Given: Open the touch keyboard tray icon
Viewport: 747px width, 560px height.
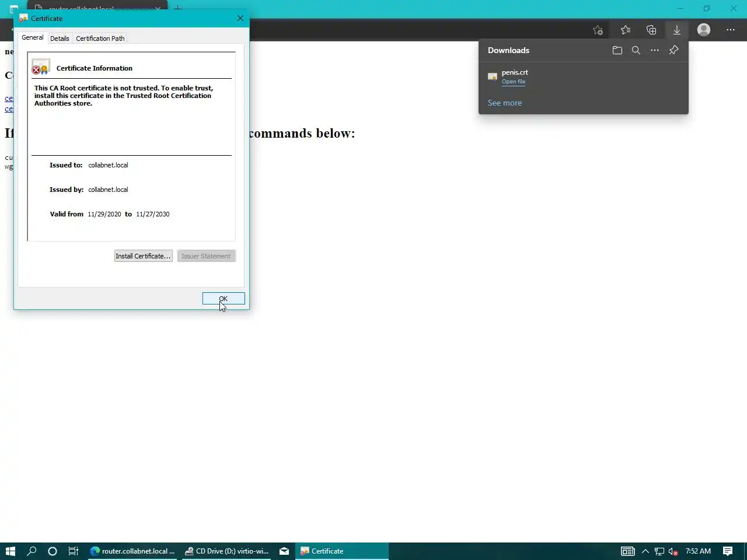Looking at the screenshot, I should [628, 551].
